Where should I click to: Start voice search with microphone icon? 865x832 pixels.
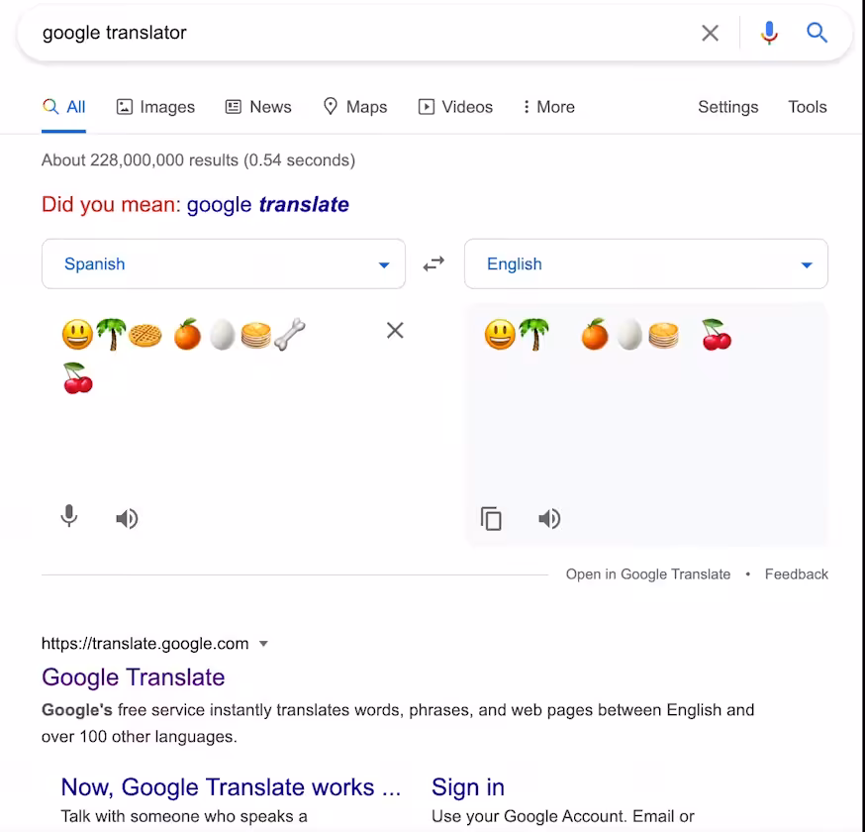[x=769, y=33]
